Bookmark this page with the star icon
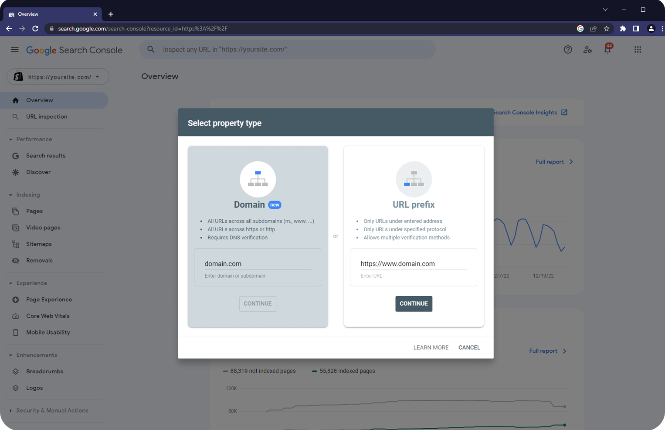This screenshot has width=665, height=430. tap(607, 29)
